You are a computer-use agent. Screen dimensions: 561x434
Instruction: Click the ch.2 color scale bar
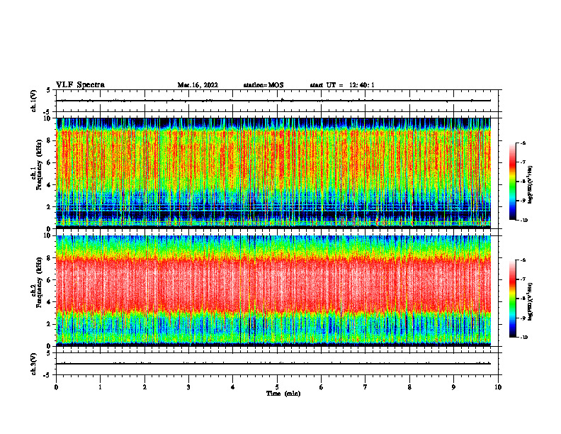pyautogui.click(x=513, y=299)
